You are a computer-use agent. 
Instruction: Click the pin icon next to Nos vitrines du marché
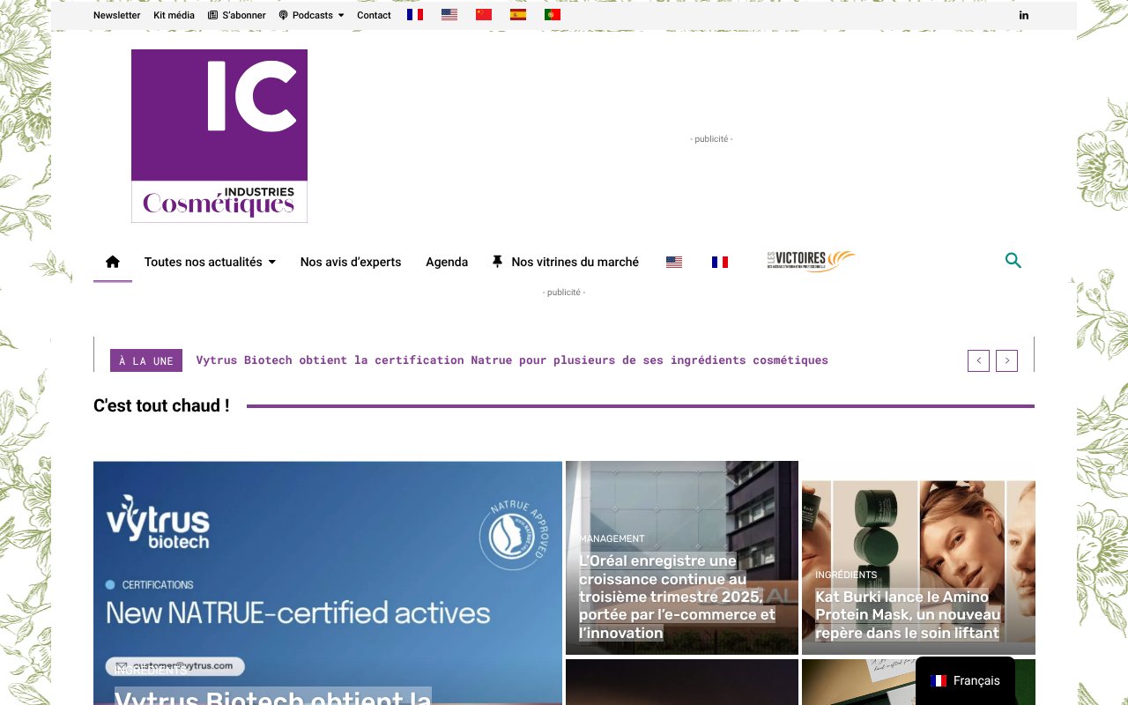497,261
